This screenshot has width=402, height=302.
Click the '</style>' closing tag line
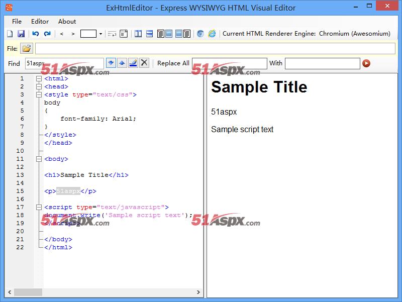(x=60, y=135)
